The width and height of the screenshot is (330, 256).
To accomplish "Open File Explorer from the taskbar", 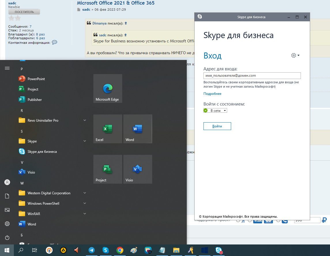I will (x=176, y=250).
